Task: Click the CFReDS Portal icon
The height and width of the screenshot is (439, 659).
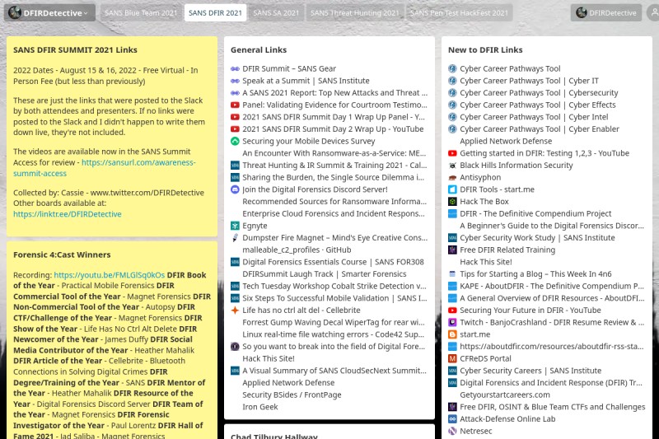Action: 452,358
